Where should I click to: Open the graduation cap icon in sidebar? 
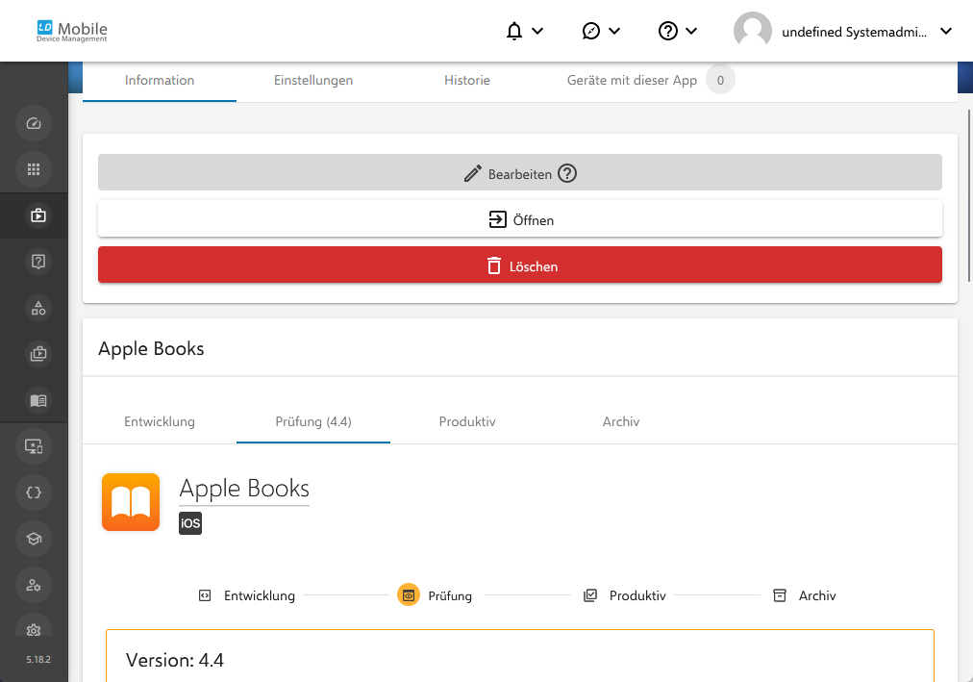(34, 539)
